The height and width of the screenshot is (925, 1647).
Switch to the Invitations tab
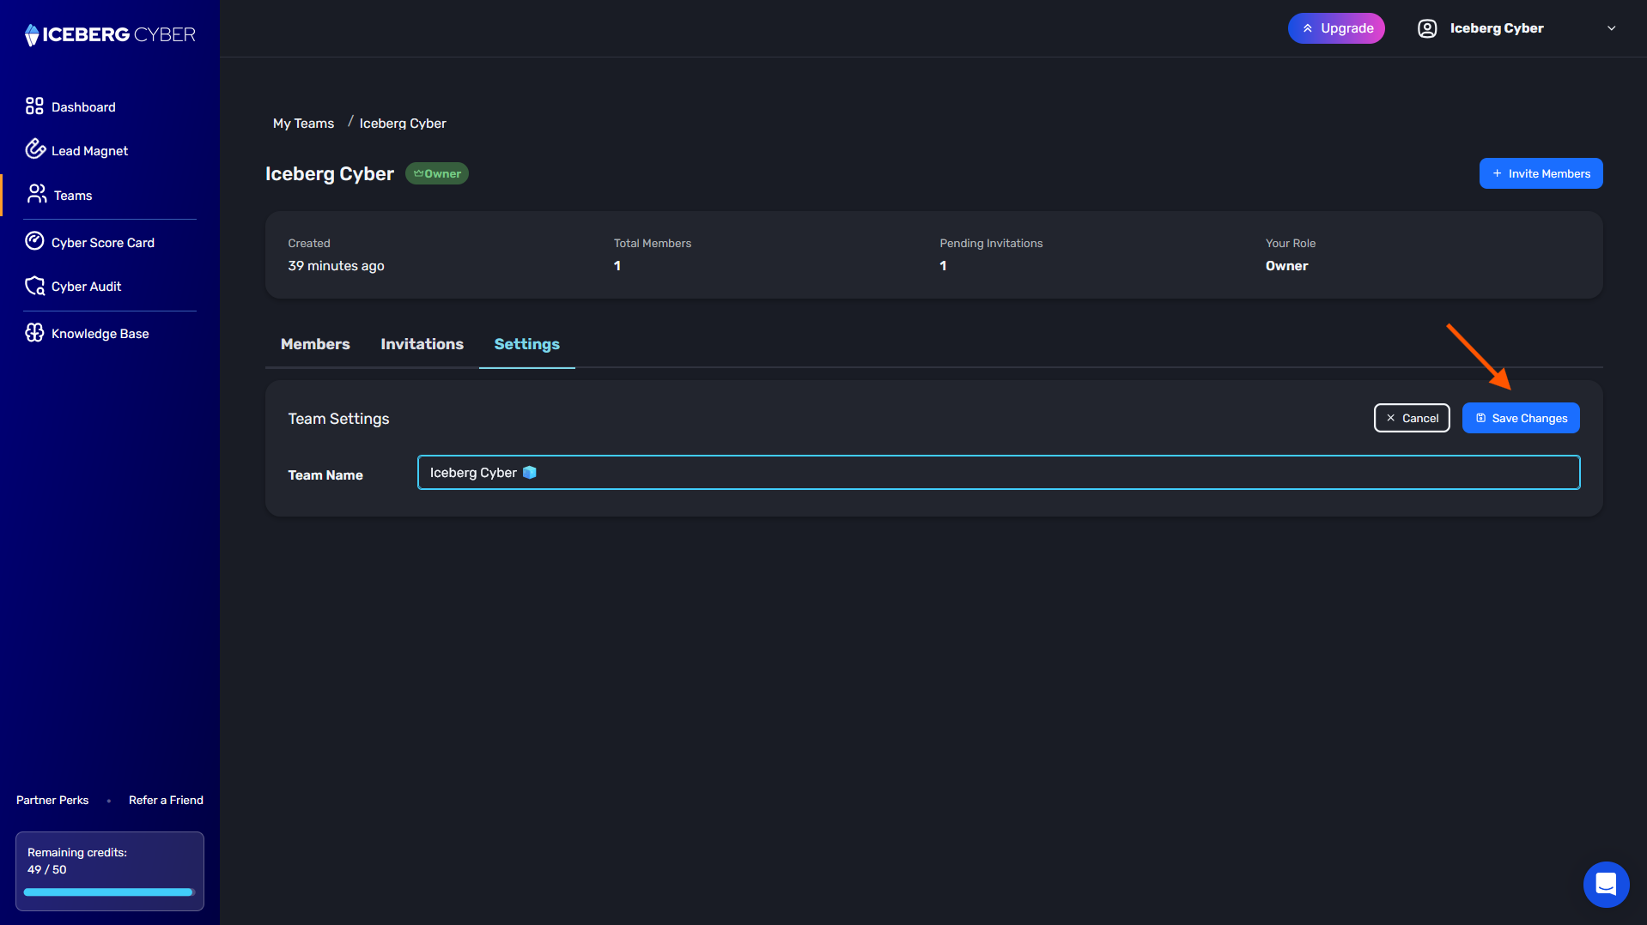tap(422, 344)
